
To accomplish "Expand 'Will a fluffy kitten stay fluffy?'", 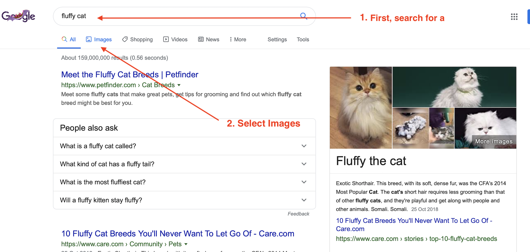I will point(184,200).
